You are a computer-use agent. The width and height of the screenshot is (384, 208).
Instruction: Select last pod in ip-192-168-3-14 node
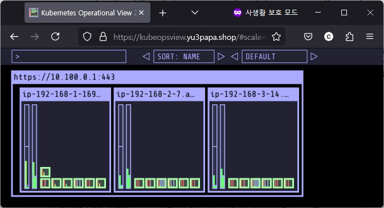(x=289, y=183)
